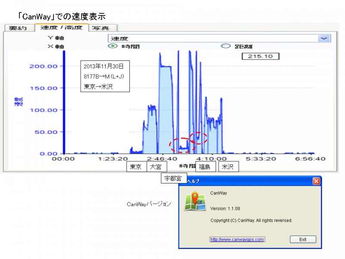
Task: Click the 東京 station label
Action: (135, 167)
